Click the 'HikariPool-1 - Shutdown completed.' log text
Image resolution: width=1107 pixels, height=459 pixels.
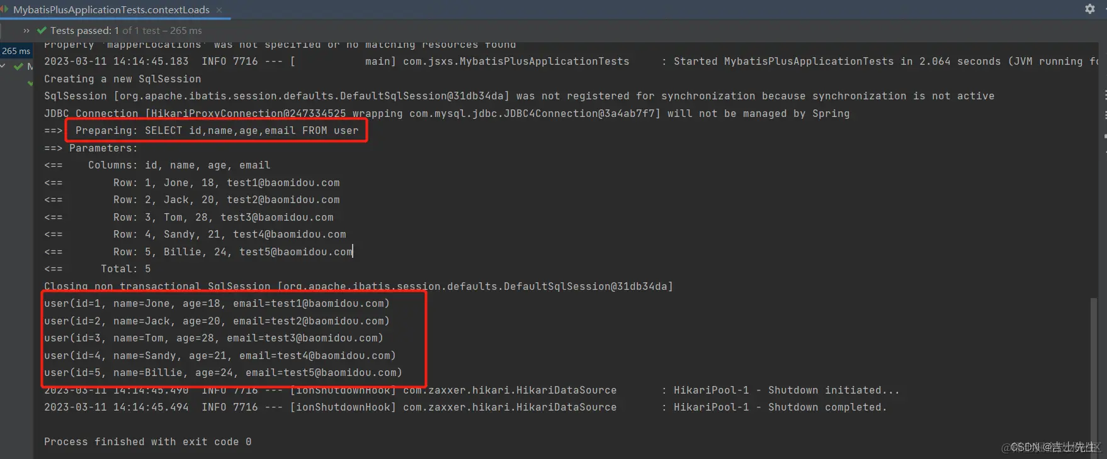(x=780, y=407)
